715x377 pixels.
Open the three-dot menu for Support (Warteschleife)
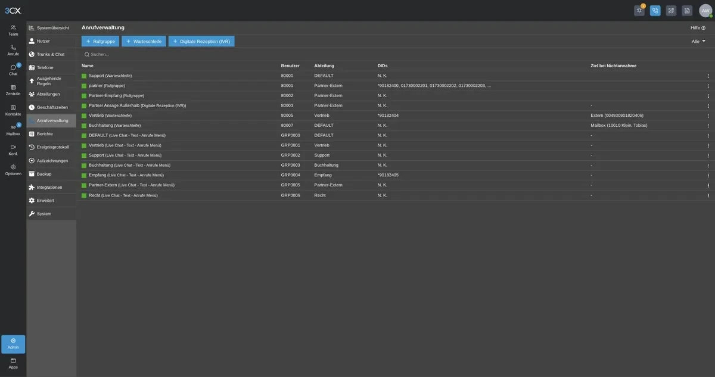[708, 76]
